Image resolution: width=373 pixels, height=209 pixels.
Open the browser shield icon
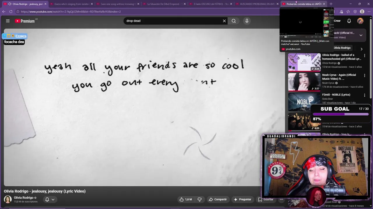[x=355, y=12]
